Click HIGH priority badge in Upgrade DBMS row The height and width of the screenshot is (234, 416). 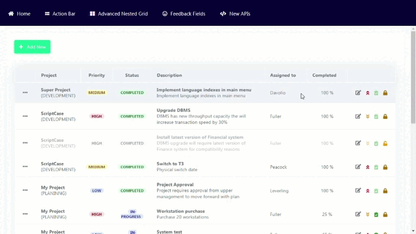point(96,116)
